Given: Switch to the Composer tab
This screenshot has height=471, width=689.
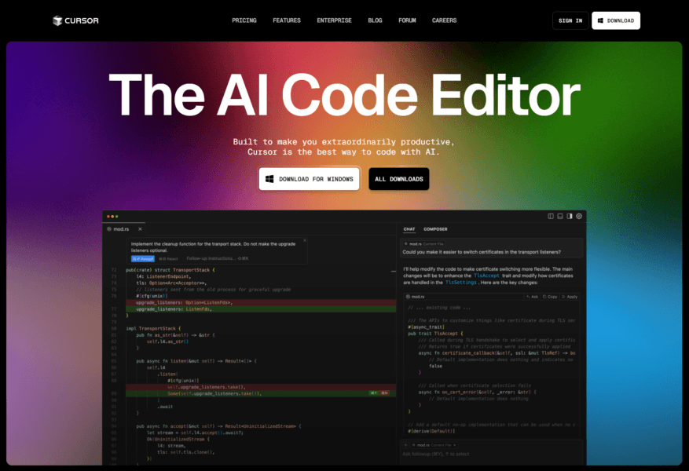Looking at the screenshot, I should (x=435, y=229).
